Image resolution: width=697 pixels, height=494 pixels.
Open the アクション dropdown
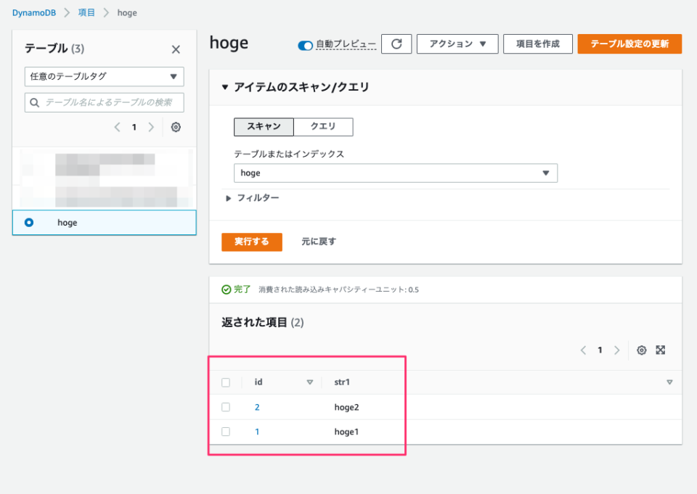coord(457,44)
